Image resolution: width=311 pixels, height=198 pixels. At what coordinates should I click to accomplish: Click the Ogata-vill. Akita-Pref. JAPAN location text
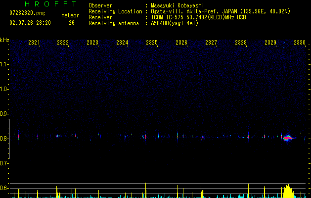[194, 11]
